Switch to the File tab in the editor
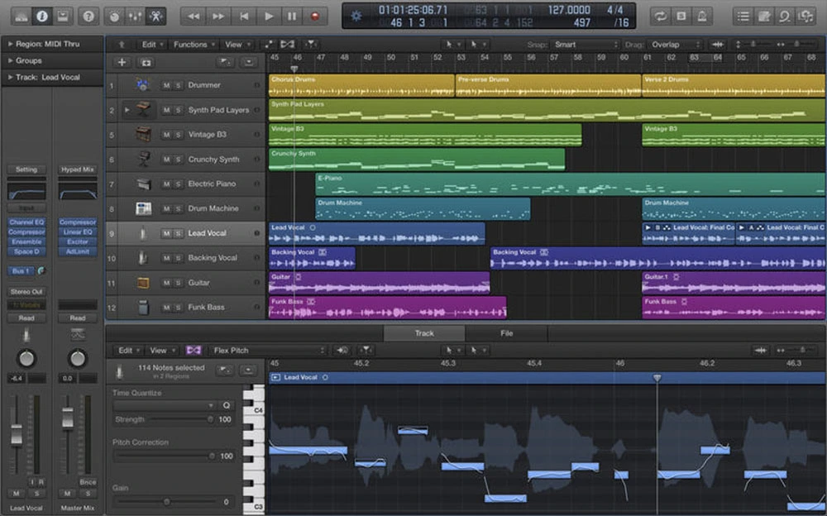Image resolution: width=827 pixels, height=516 pixels. click(x=507, y=333)
